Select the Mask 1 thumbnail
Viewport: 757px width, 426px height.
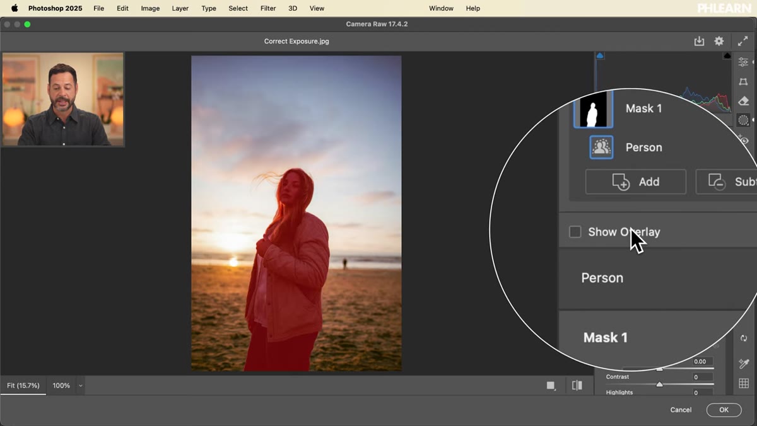coord(593,109)
